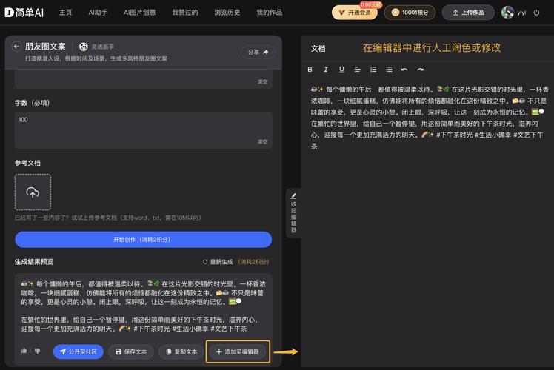Click the 生成结果预览 heading

click(34, 262)
